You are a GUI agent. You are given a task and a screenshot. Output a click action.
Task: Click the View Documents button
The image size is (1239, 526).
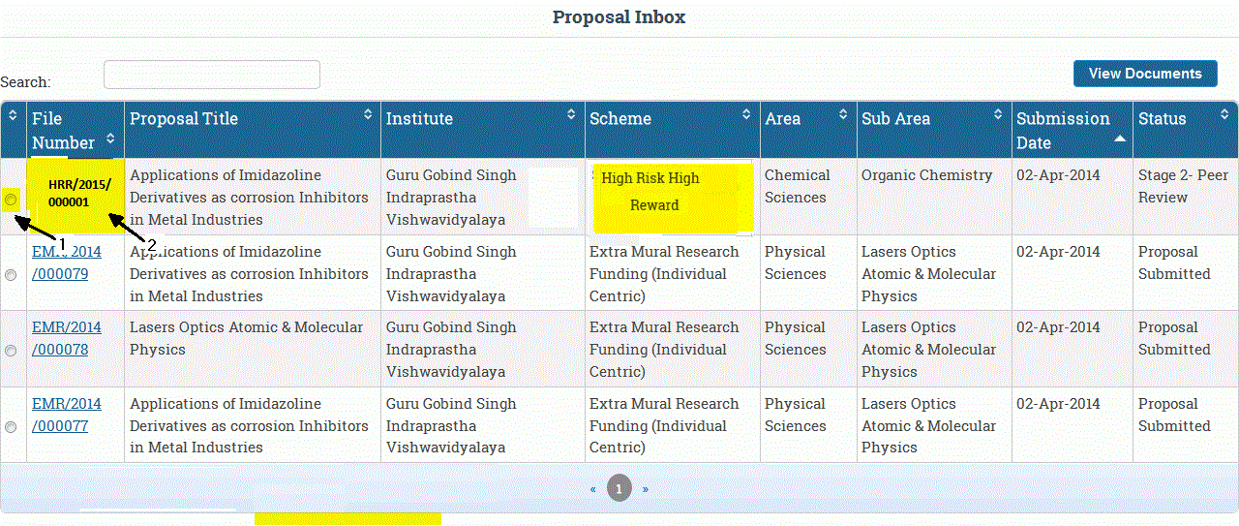point(1145,74)
